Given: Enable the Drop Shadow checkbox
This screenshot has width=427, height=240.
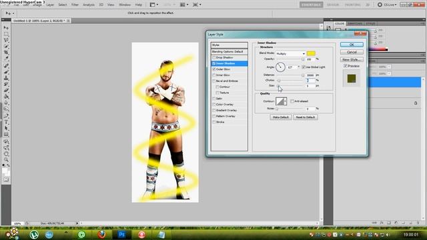Looking at the screenshot, I should [214, 58].
